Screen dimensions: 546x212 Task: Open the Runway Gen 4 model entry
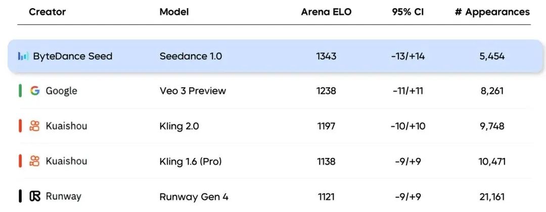194,197
